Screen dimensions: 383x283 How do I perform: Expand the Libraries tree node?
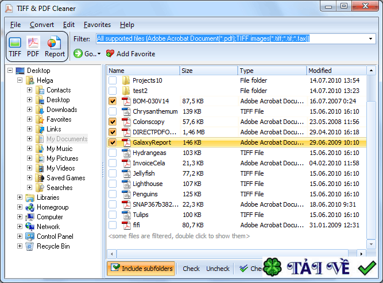coord(20,197)
